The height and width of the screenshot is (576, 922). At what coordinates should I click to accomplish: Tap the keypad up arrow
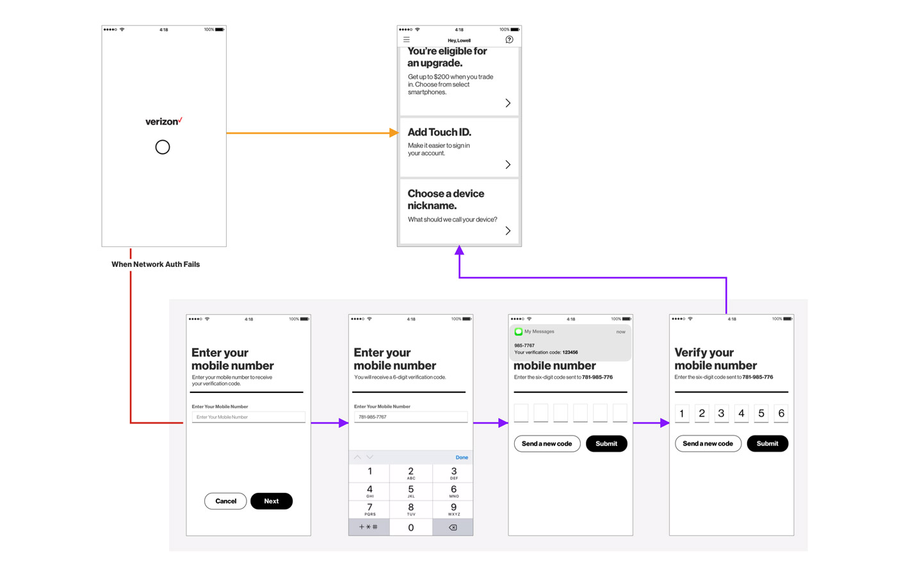click(357, 457)
